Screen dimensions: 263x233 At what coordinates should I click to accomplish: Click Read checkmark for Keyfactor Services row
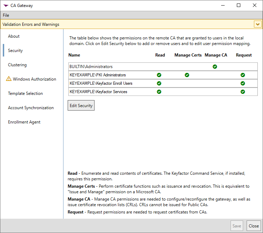159,92
